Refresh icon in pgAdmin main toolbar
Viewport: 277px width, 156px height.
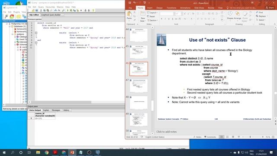(12, 16)
